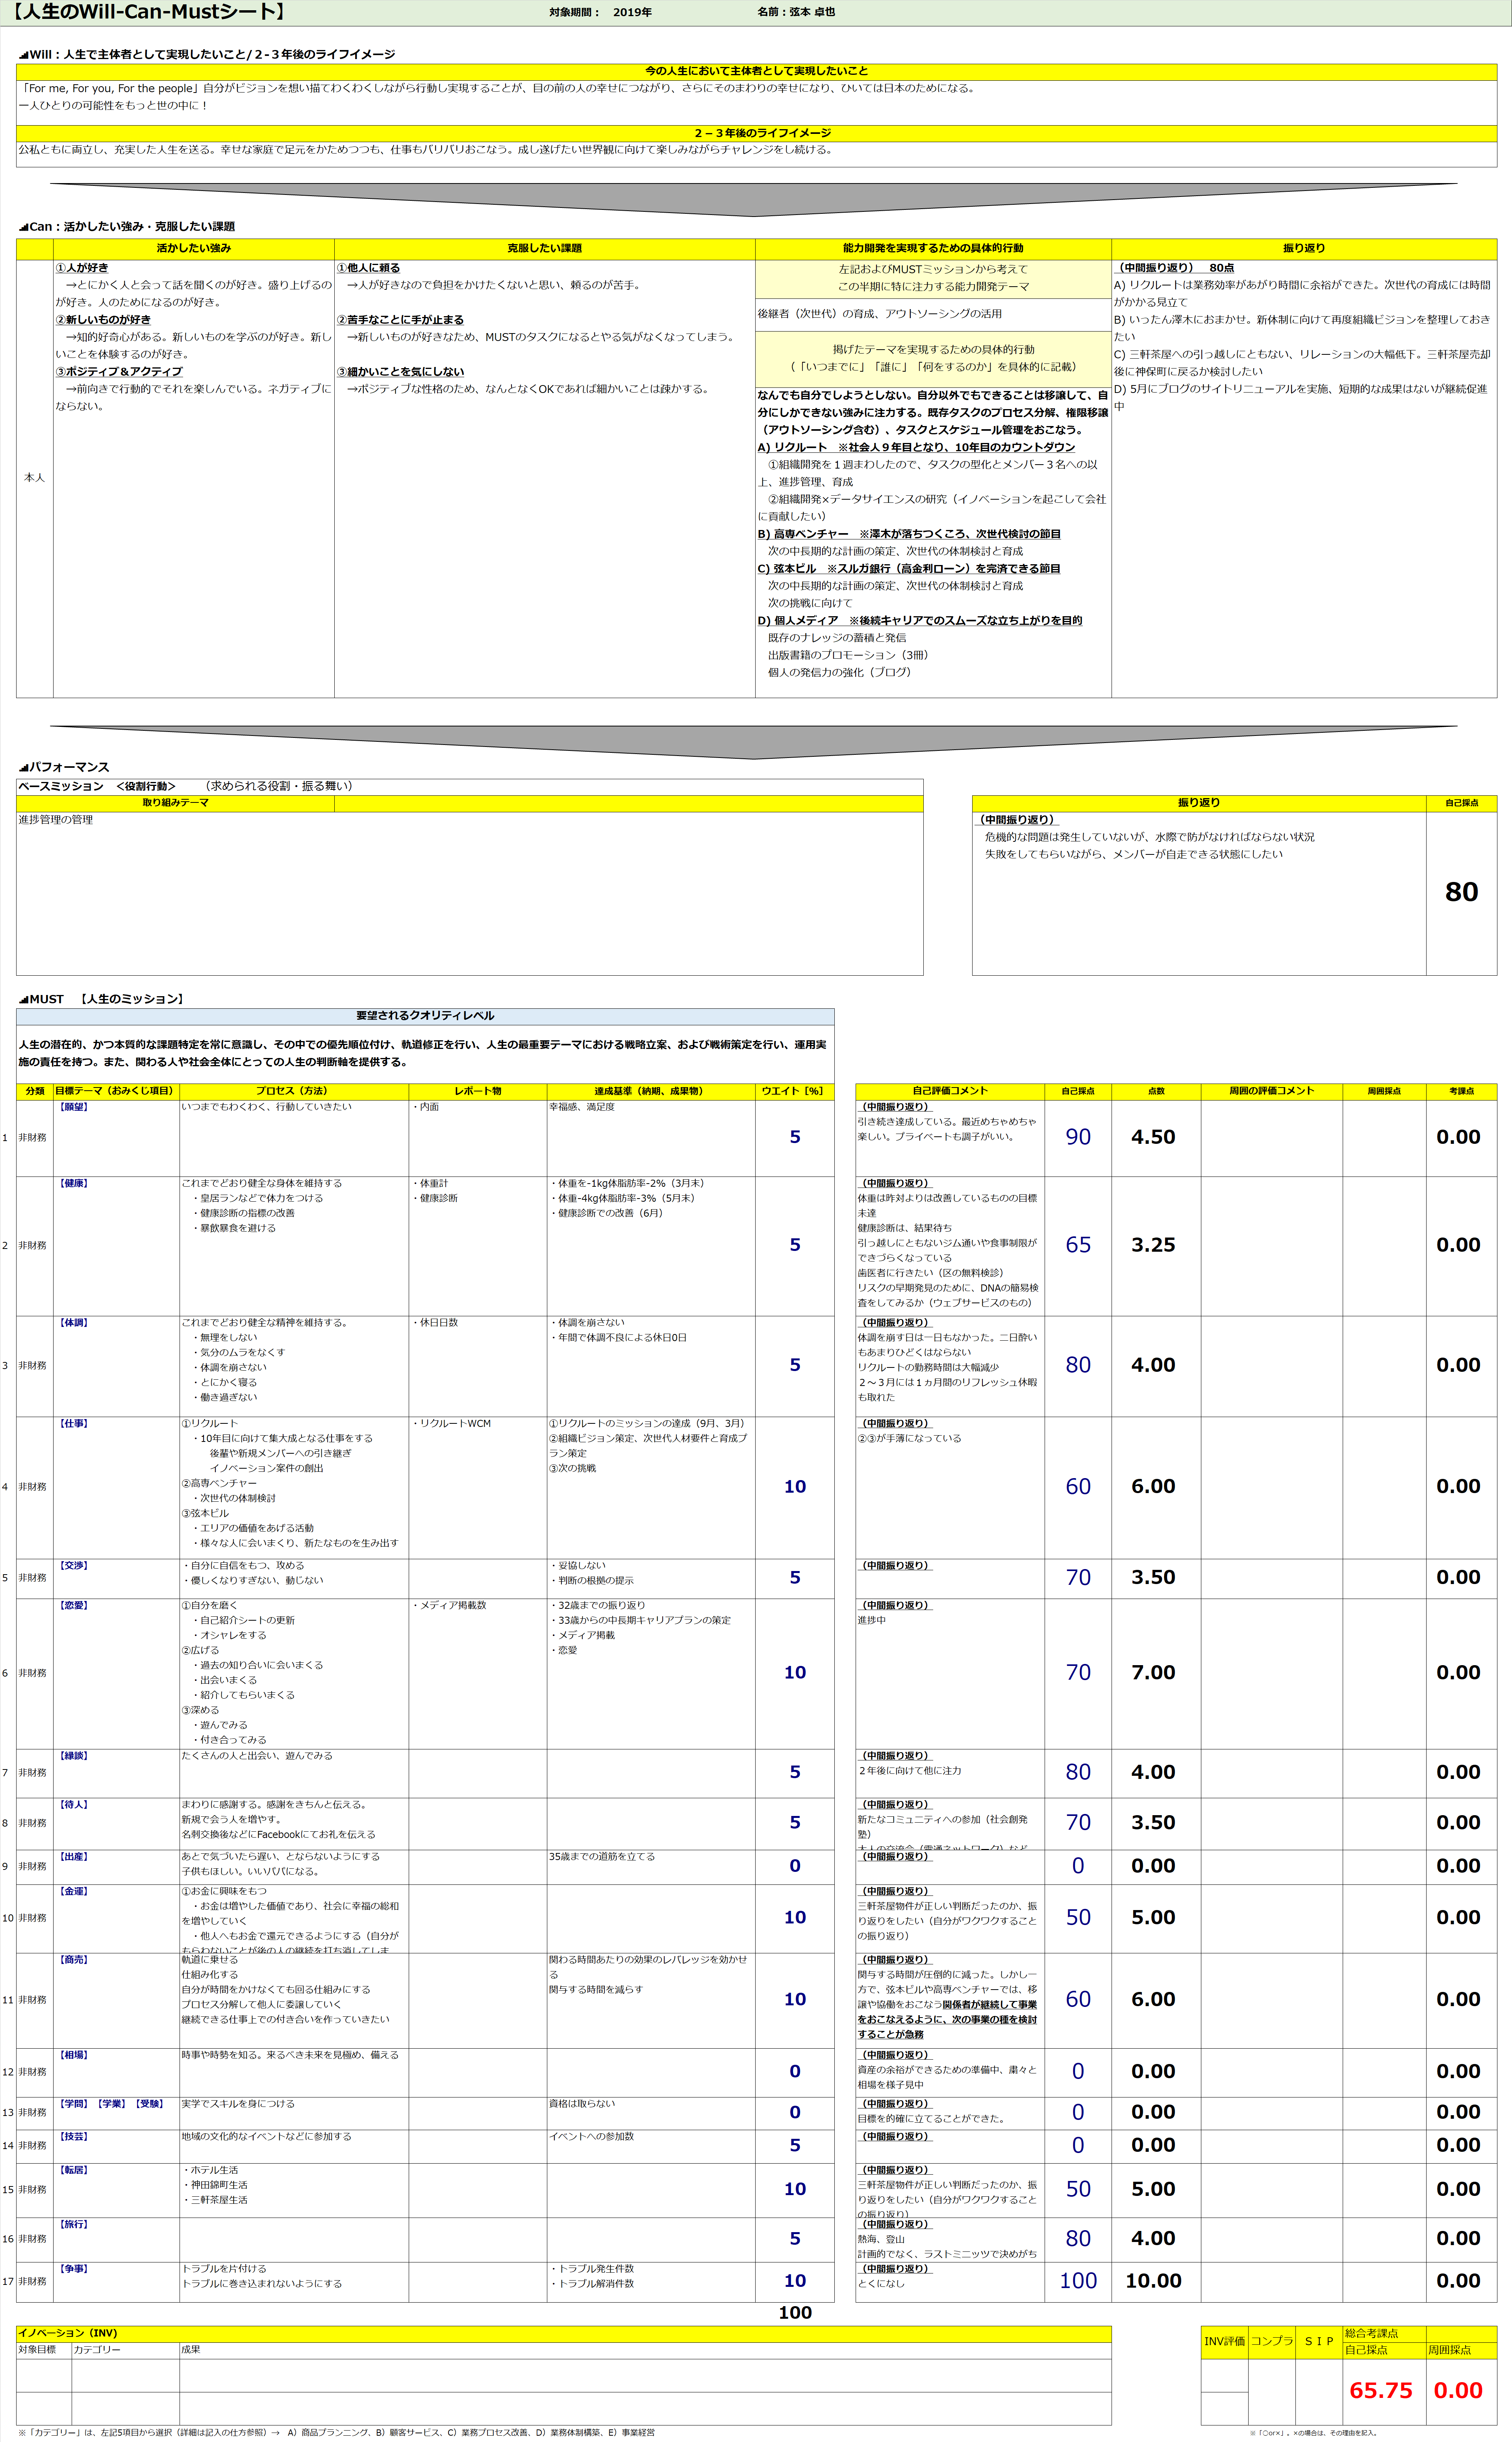
Task: Click the 2－3年後のライフイメージ header
Action: (x=756, y=133)
